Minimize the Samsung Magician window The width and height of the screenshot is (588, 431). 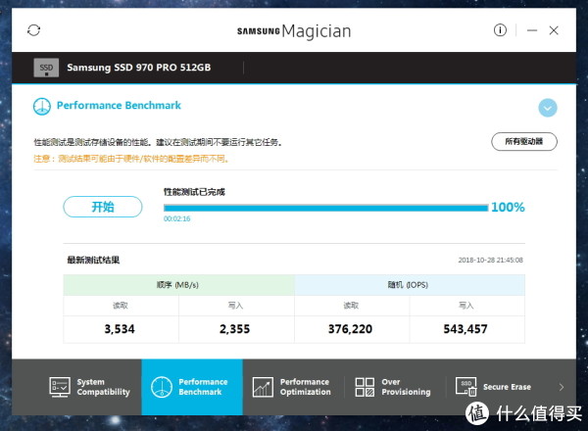pyautogui.click(x=532, y=30)
